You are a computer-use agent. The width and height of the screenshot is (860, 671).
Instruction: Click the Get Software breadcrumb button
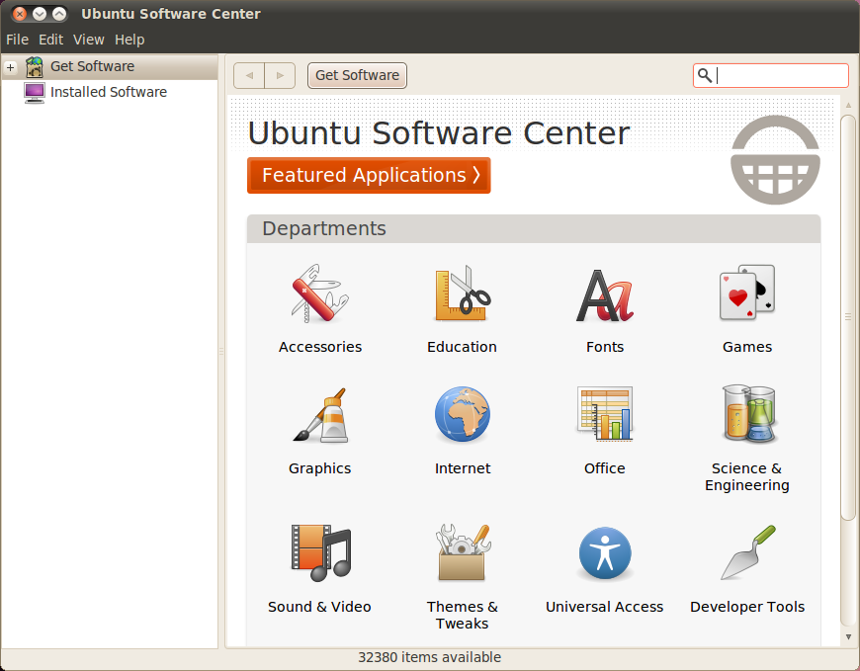[357, 75]
